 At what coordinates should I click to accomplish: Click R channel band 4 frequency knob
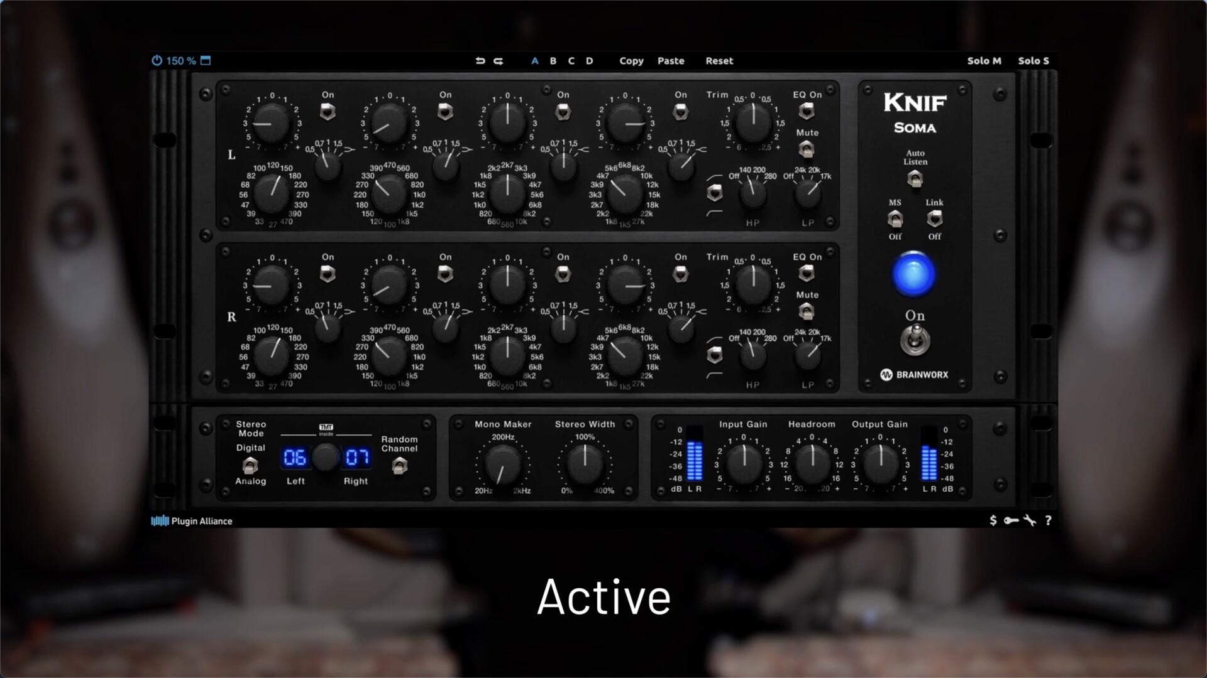tap(624, 355)
